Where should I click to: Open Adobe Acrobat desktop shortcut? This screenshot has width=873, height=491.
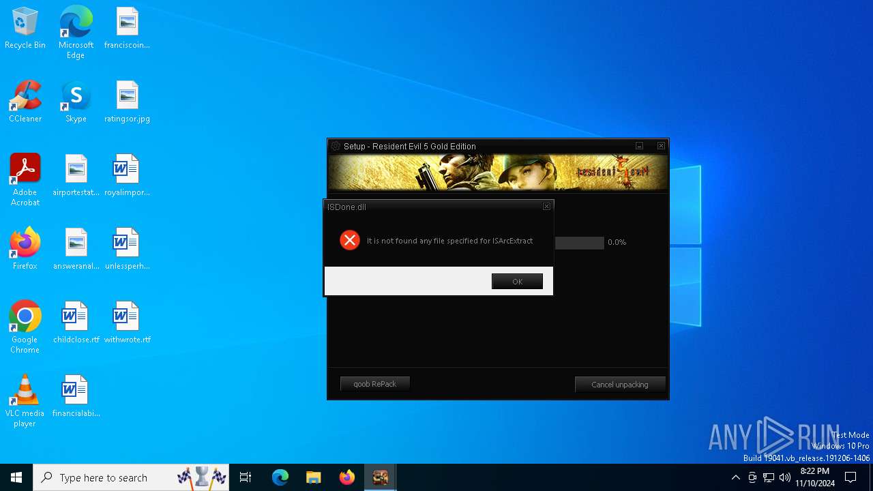point(25,180)
